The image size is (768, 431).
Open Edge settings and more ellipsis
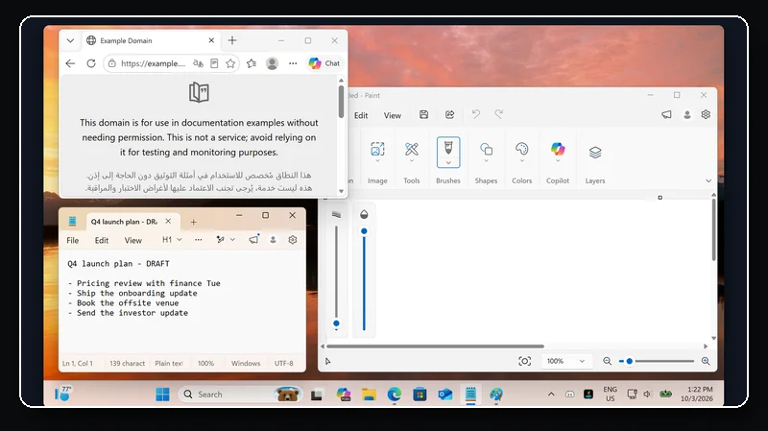click(x=293, y=63)
